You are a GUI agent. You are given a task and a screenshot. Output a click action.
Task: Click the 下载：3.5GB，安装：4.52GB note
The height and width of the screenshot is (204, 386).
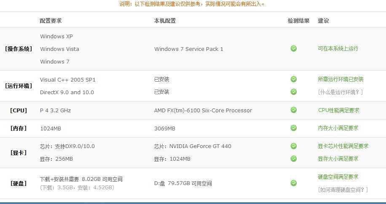pos(77,188)
